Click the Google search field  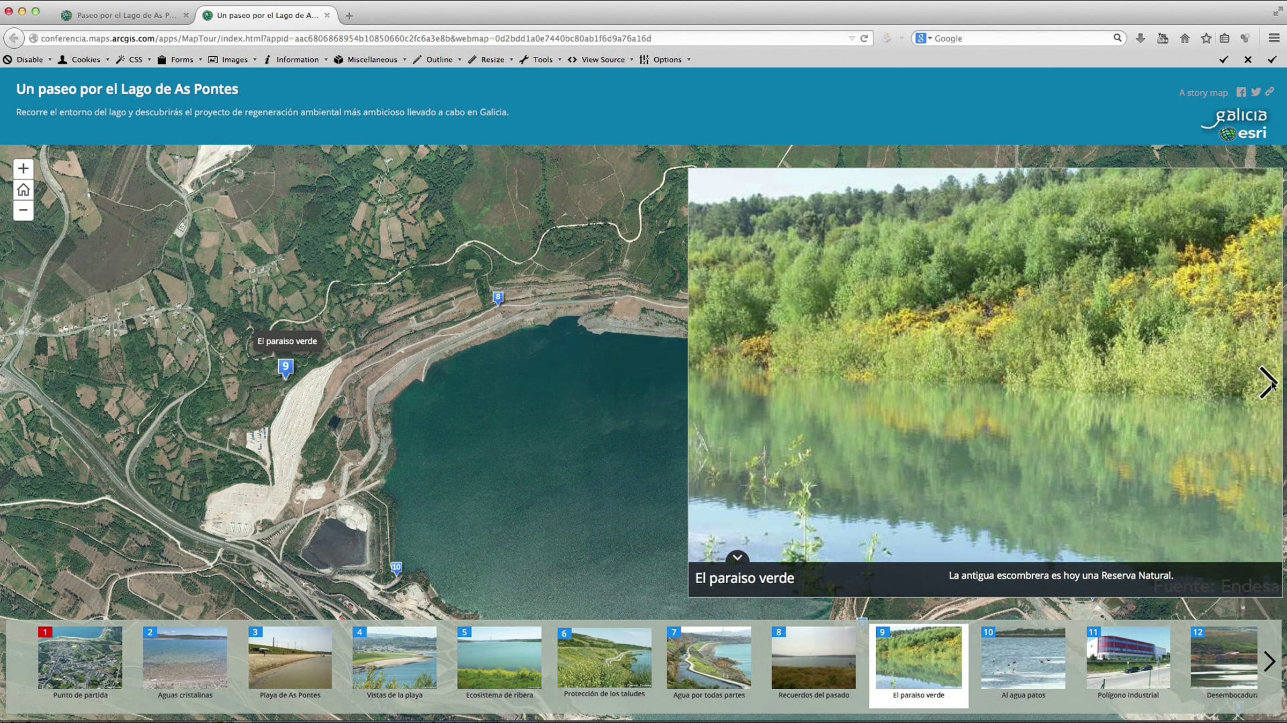[1019, 39]
